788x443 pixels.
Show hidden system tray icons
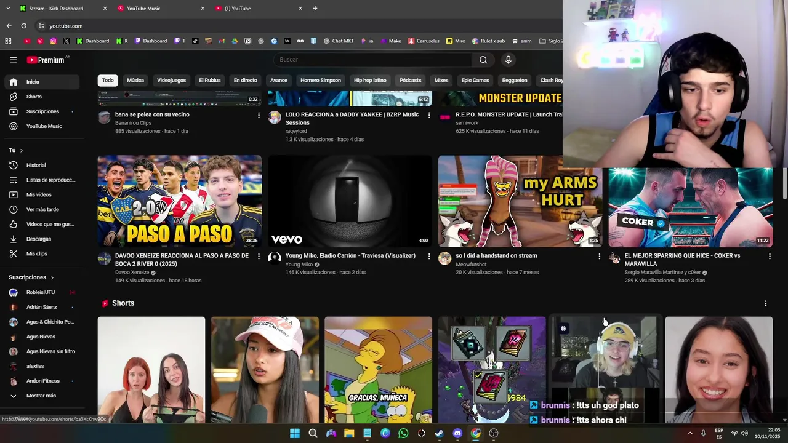[690, 433]
